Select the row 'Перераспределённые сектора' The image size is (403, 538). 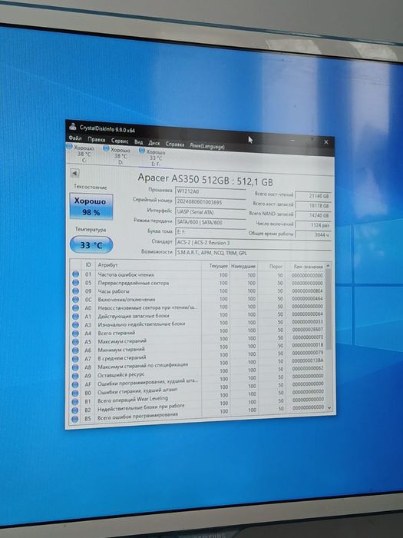pyautogui.click(x=198, y=283)
